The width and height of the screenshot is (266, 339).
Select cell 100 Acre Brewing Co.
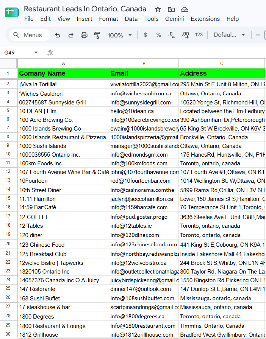pos(63,120)
